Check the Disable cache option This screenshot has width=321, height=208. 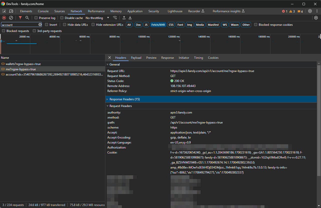coord(62,18)
